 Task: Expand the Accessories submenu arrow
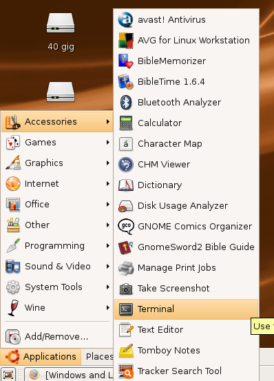tap(108, 121)
